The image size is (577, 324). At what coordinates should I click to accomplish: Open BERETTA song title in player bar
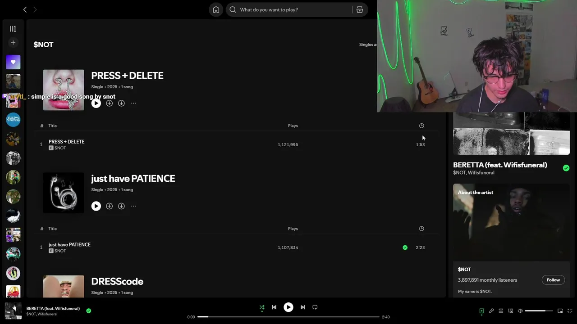(53, 309)
